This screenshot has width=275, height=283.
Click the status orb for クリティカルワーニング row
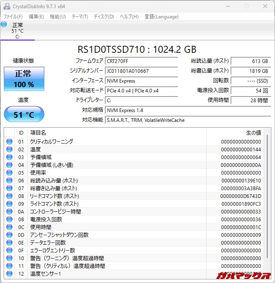(x=9, y=141)
